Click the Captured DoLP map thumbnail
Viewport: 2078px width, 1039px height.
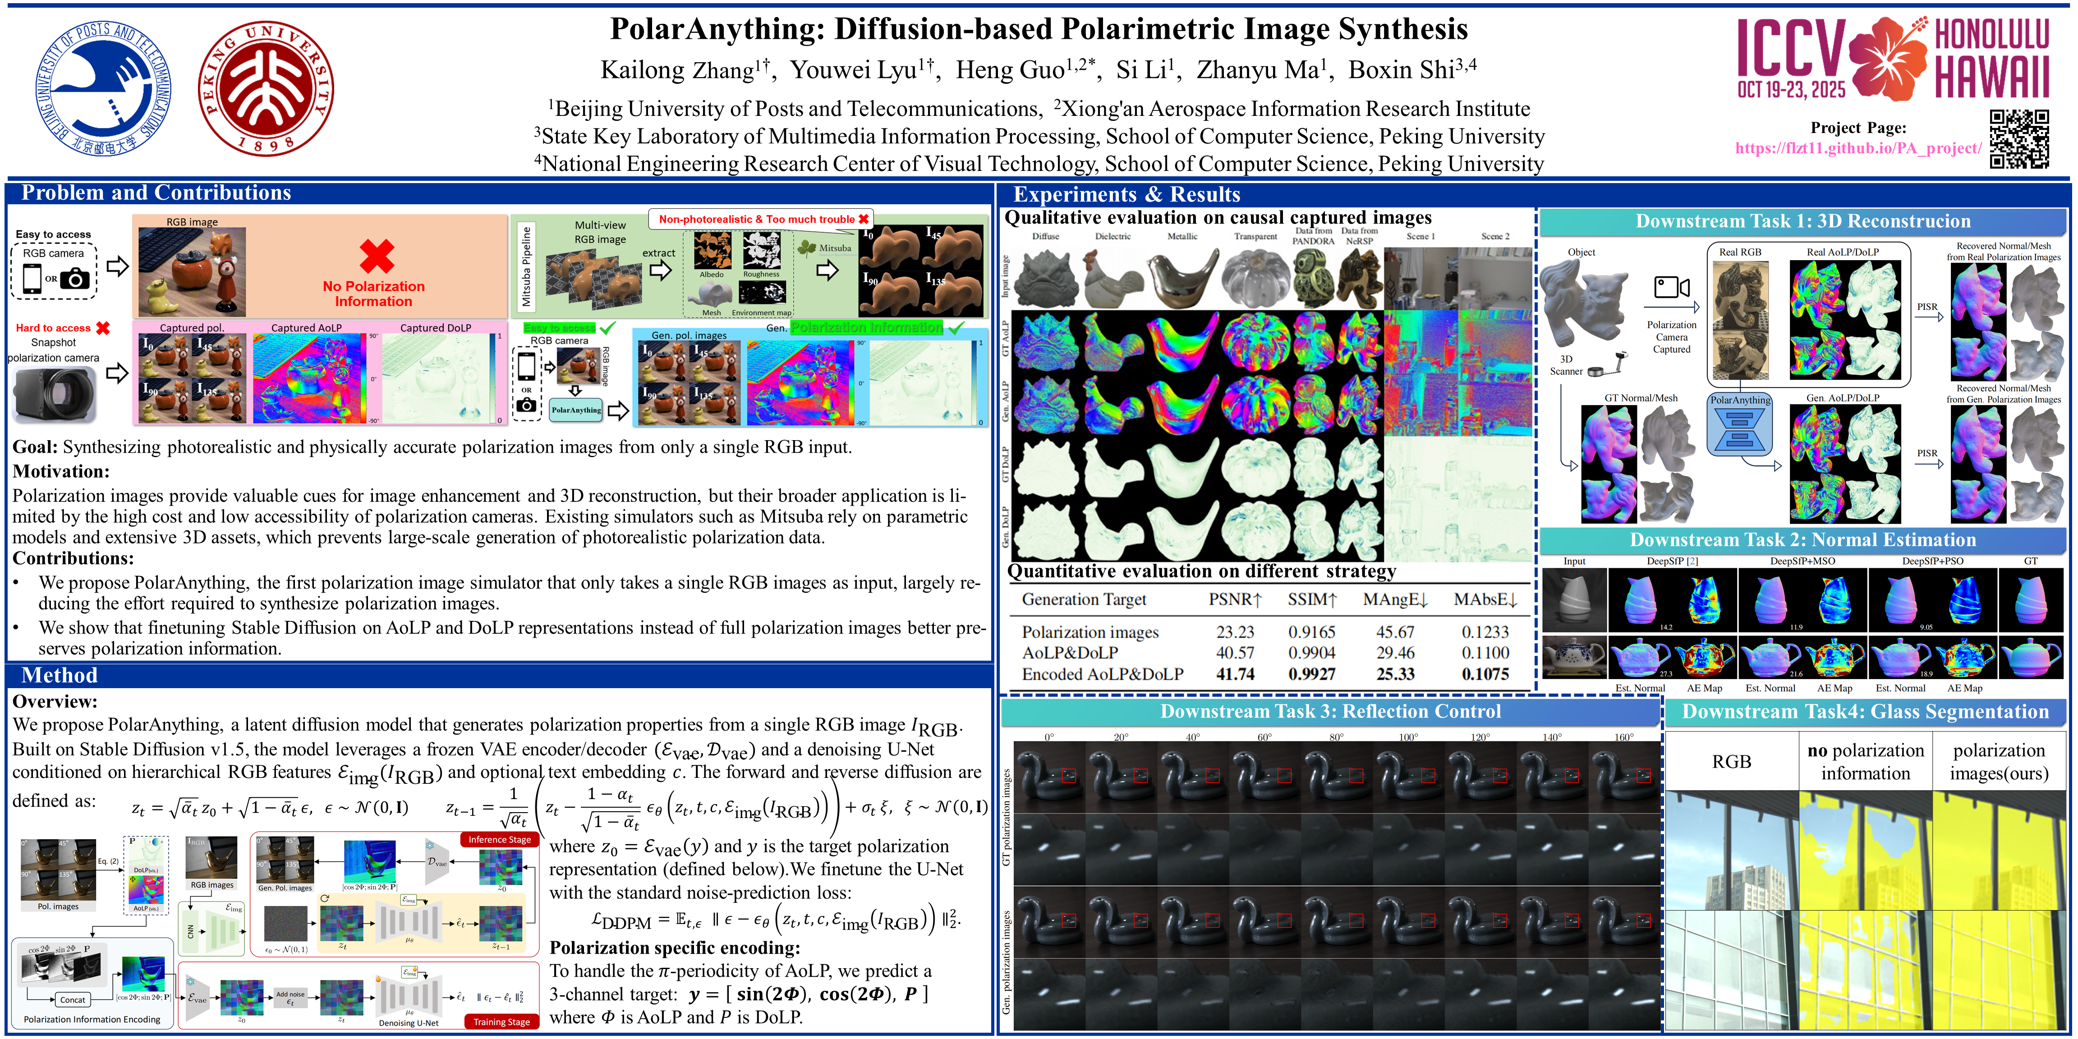[x=436, y=377]
